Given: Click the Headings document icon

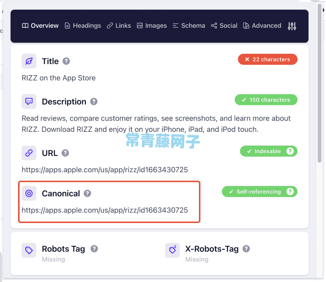Looking at the screenshot, I should [x=67, y=26].
